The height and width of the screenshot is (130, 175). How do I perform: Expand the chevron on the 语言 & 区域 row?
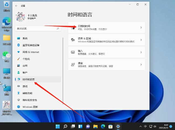(141, 40)
